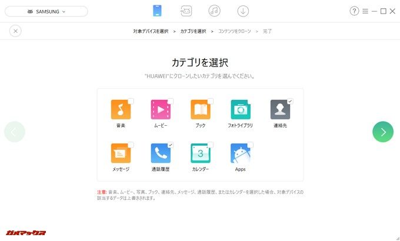
Task: Tick the Apps category checkbox
Action: [251, 145]
